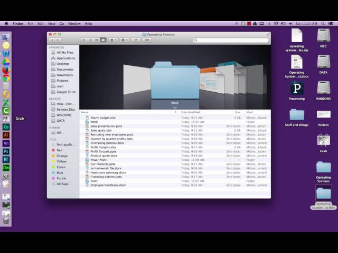This screenshot has width=338, height=253.
Task: Click the volume menu bar icon
Action: (290, 24)
